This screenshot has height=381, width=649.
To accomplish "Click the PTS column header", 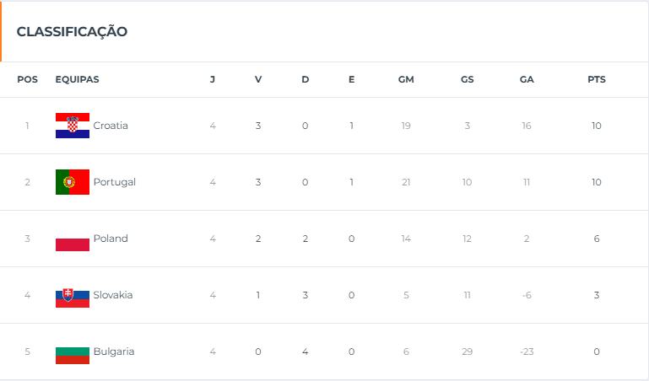I will 597,79.
